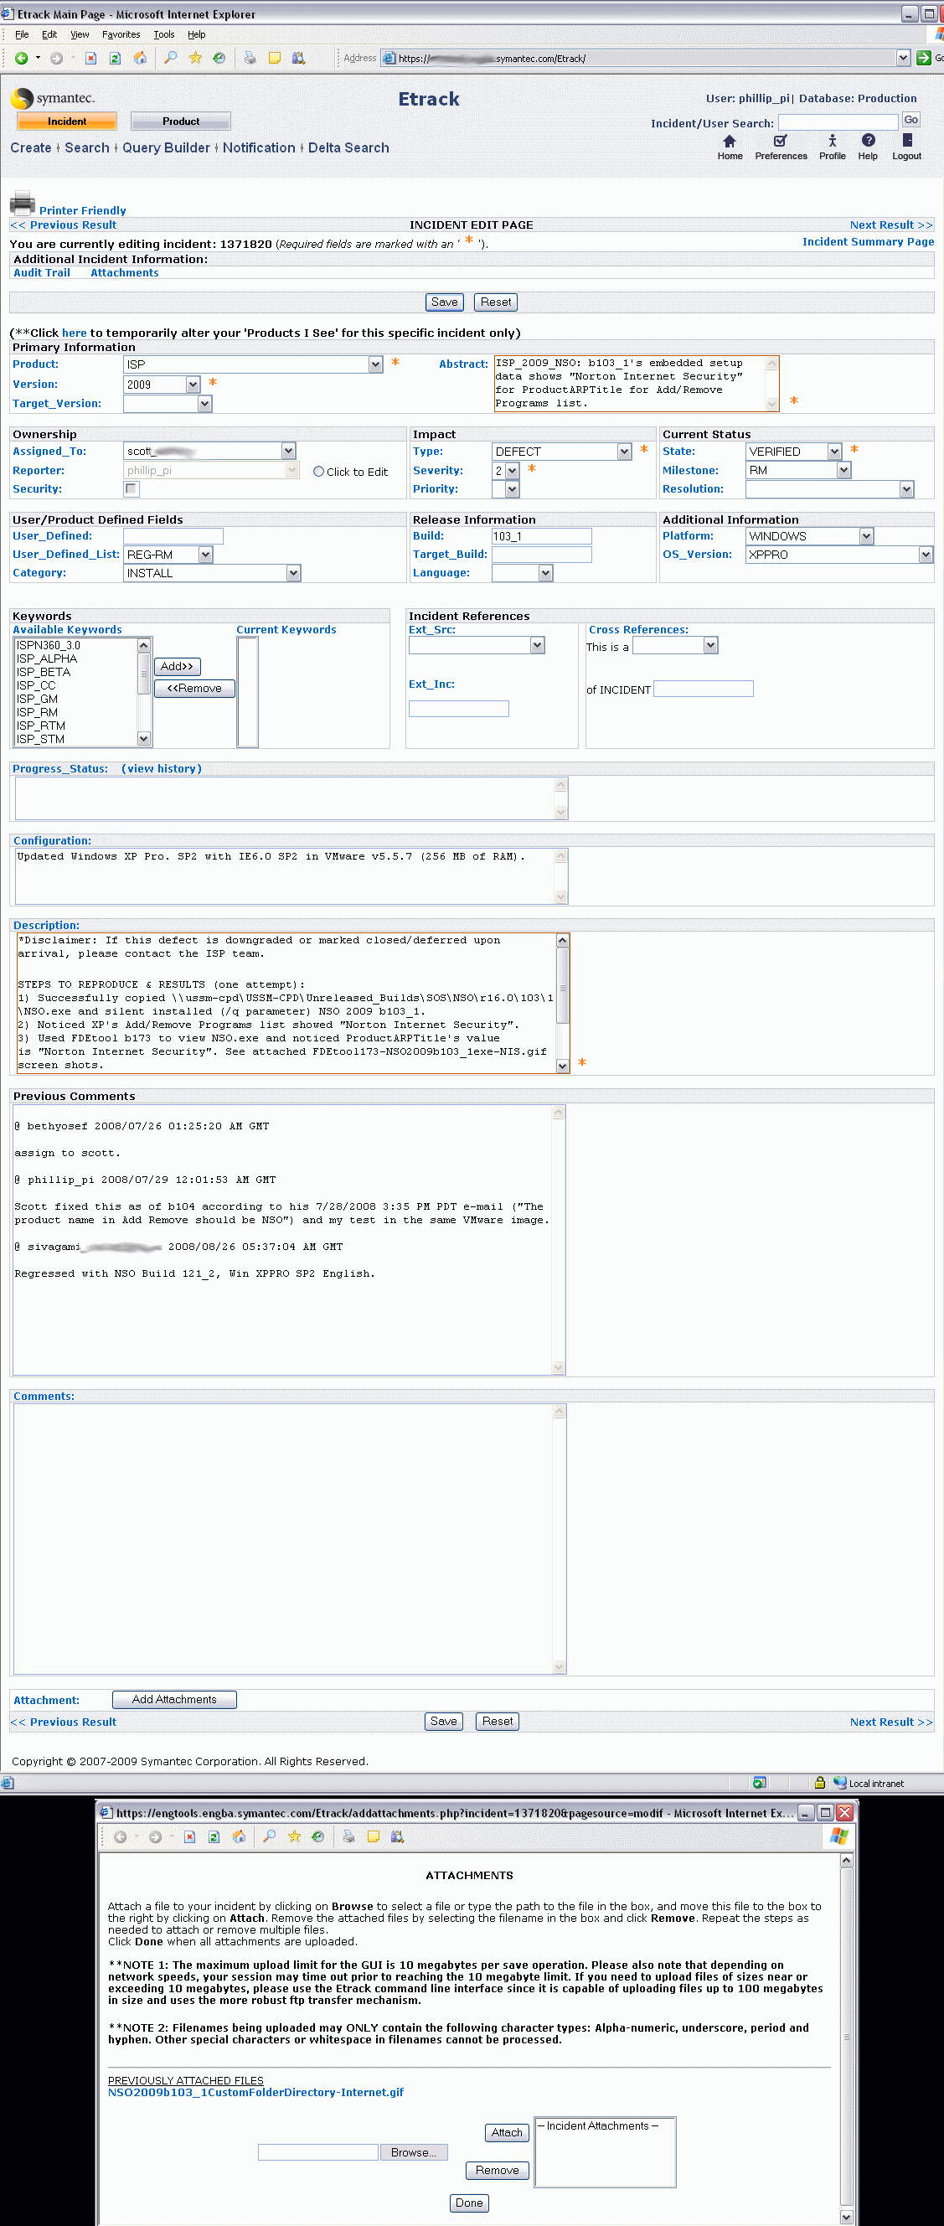Expand the State dropdown showing VERIFIED
This screenshot has height=2226, width=944.
coord(834,451)
